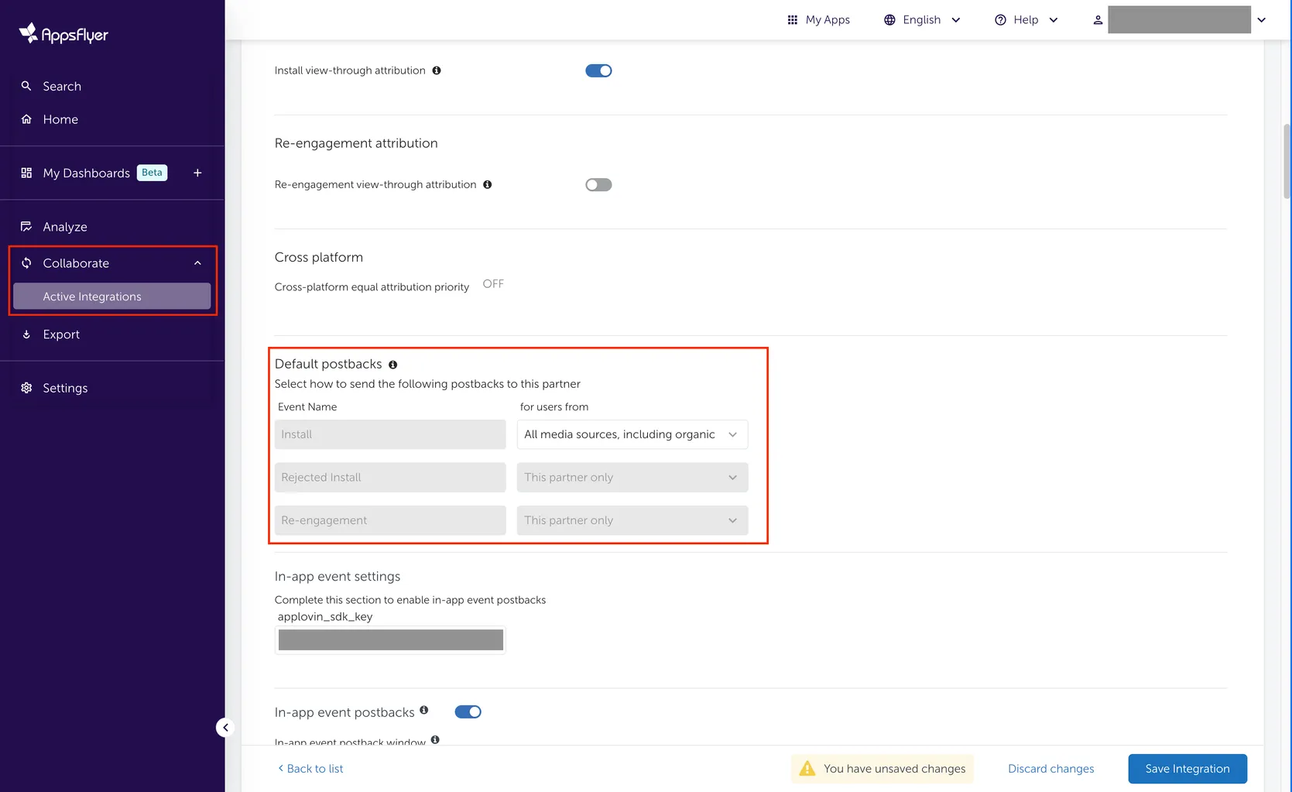Discard unsaved changes
Screen dimensions: 1292x792
point(1050,768)
